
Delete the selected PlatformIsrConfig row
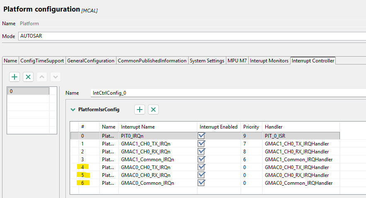(x=153, y=110)
